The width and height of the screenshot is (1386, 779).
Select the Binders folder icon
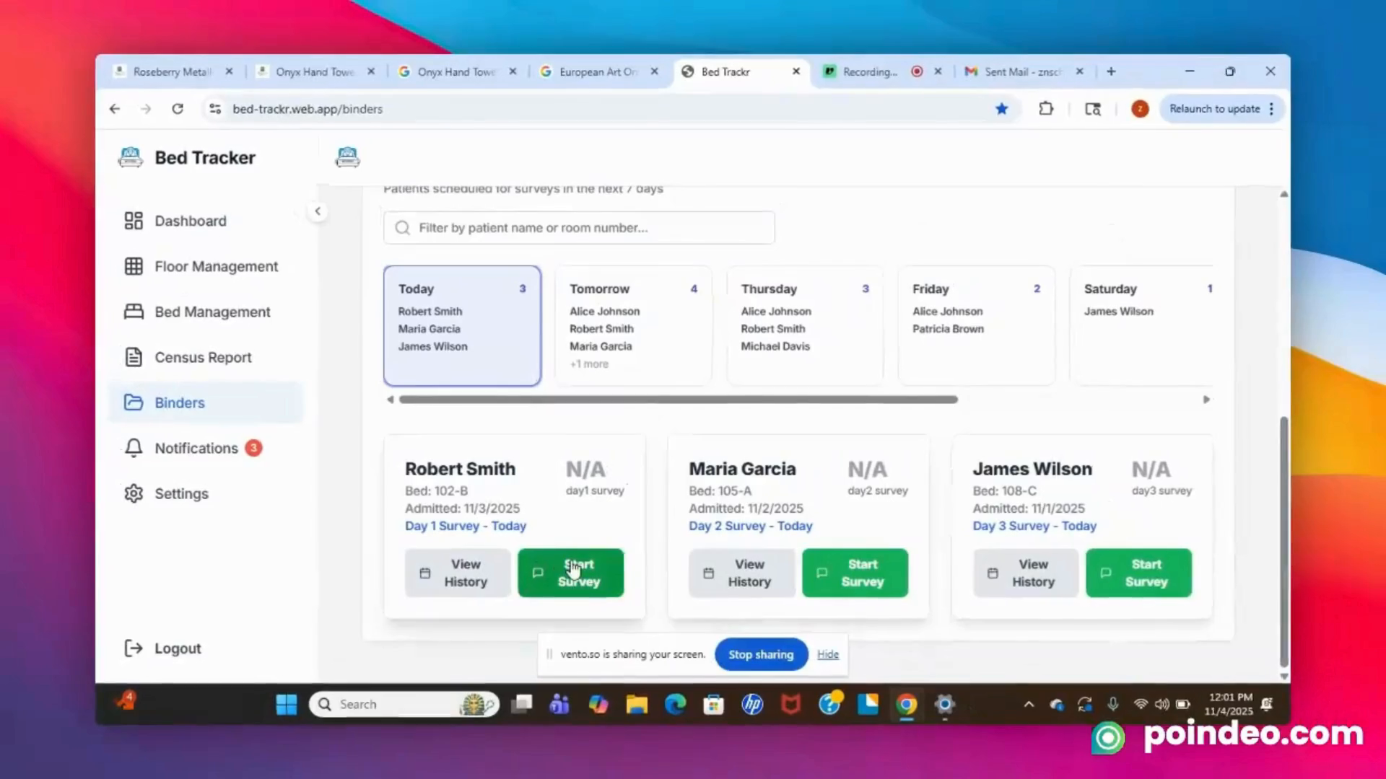(x=134, y=402)
